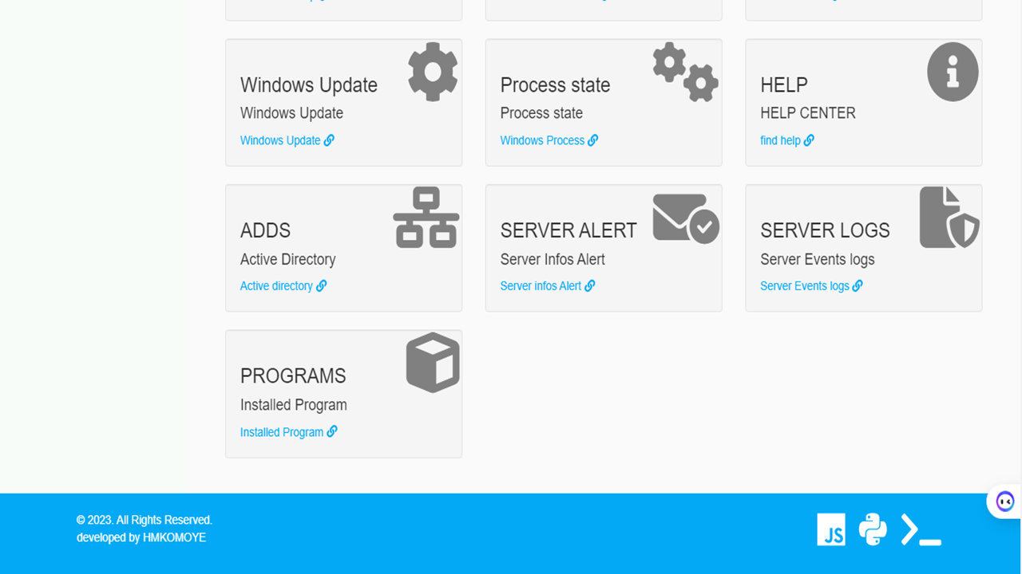Click the terminal prompt icon in footer
Screen dimensions: 1022x574
pyautogui.click(x=921, y=529)
